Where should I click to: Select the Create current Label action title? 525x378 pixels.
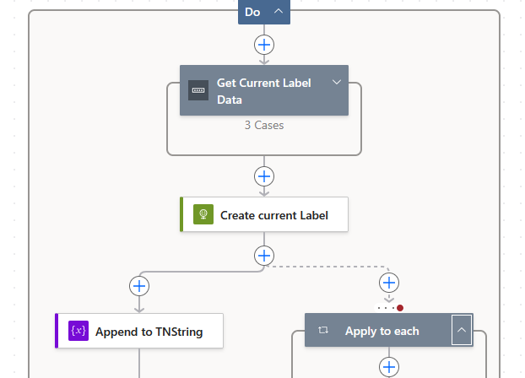click(x=273, y=215)
